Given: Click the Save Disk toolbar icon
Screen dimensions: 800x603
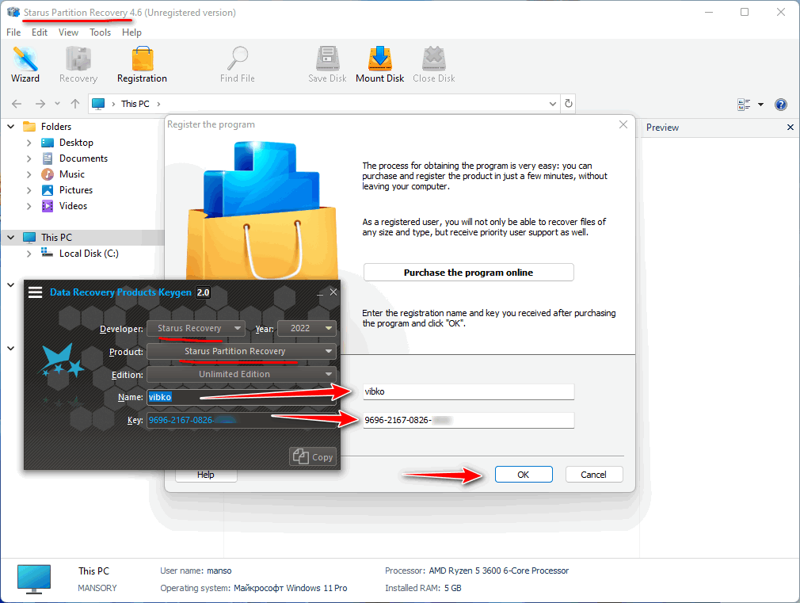Looking at the screenshot, I should [x=327, y=59].
